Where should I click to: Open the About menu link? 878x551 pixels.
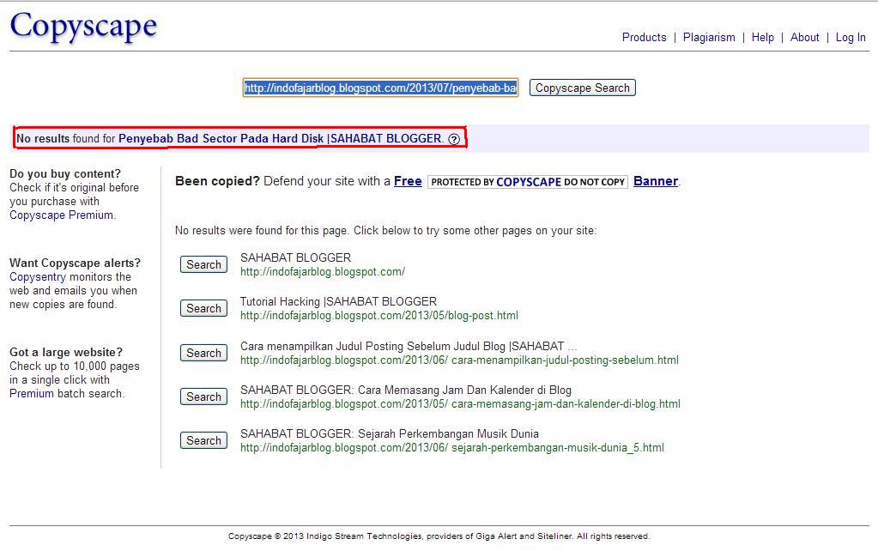click(x=805, y=37)
